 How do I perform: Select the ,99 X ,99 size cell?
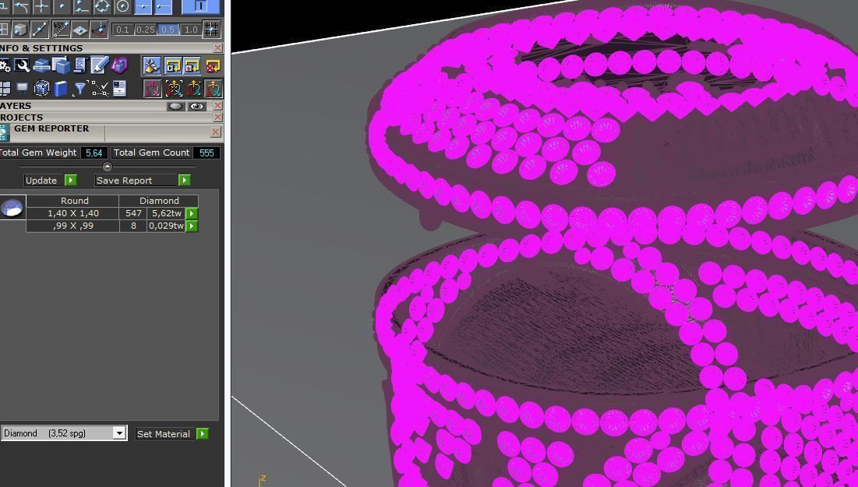coord(72,226)
